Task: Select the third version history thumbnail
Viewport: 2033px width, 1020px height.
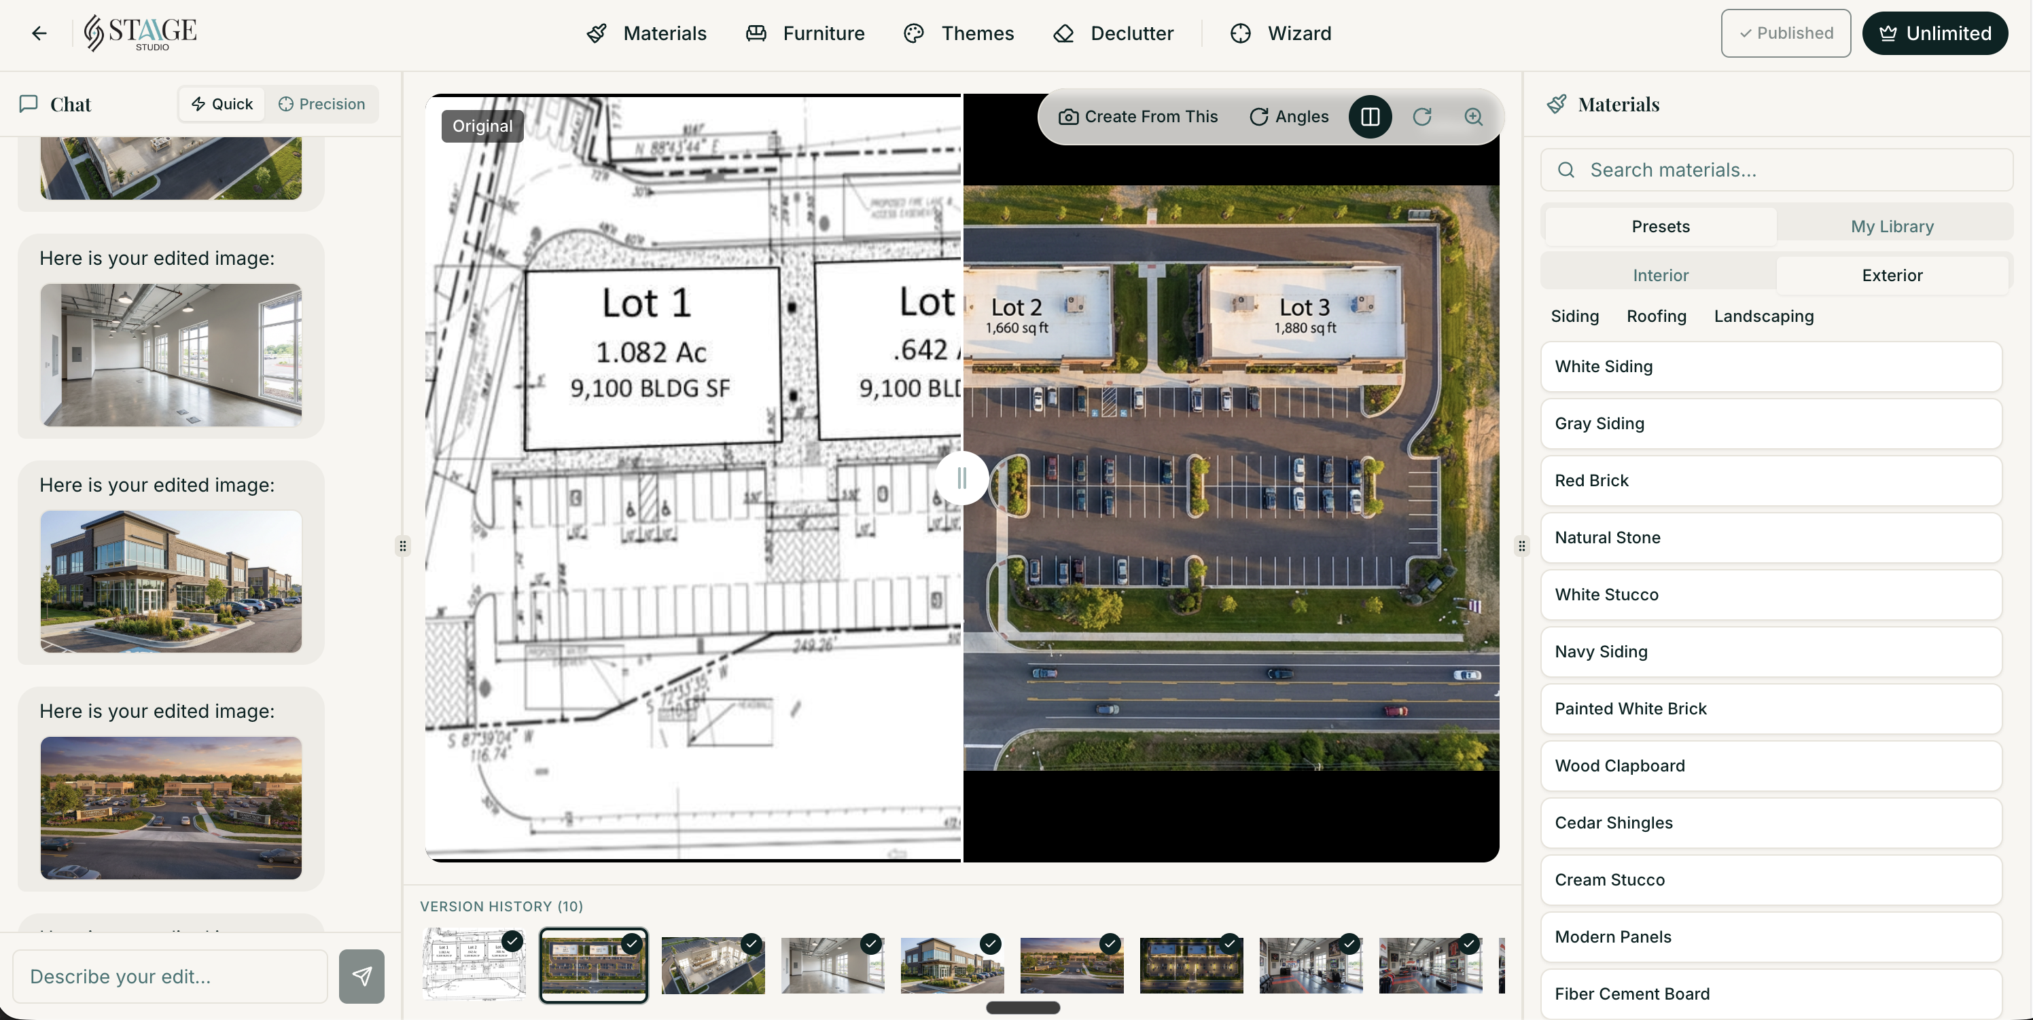Action: click(713, 965)
